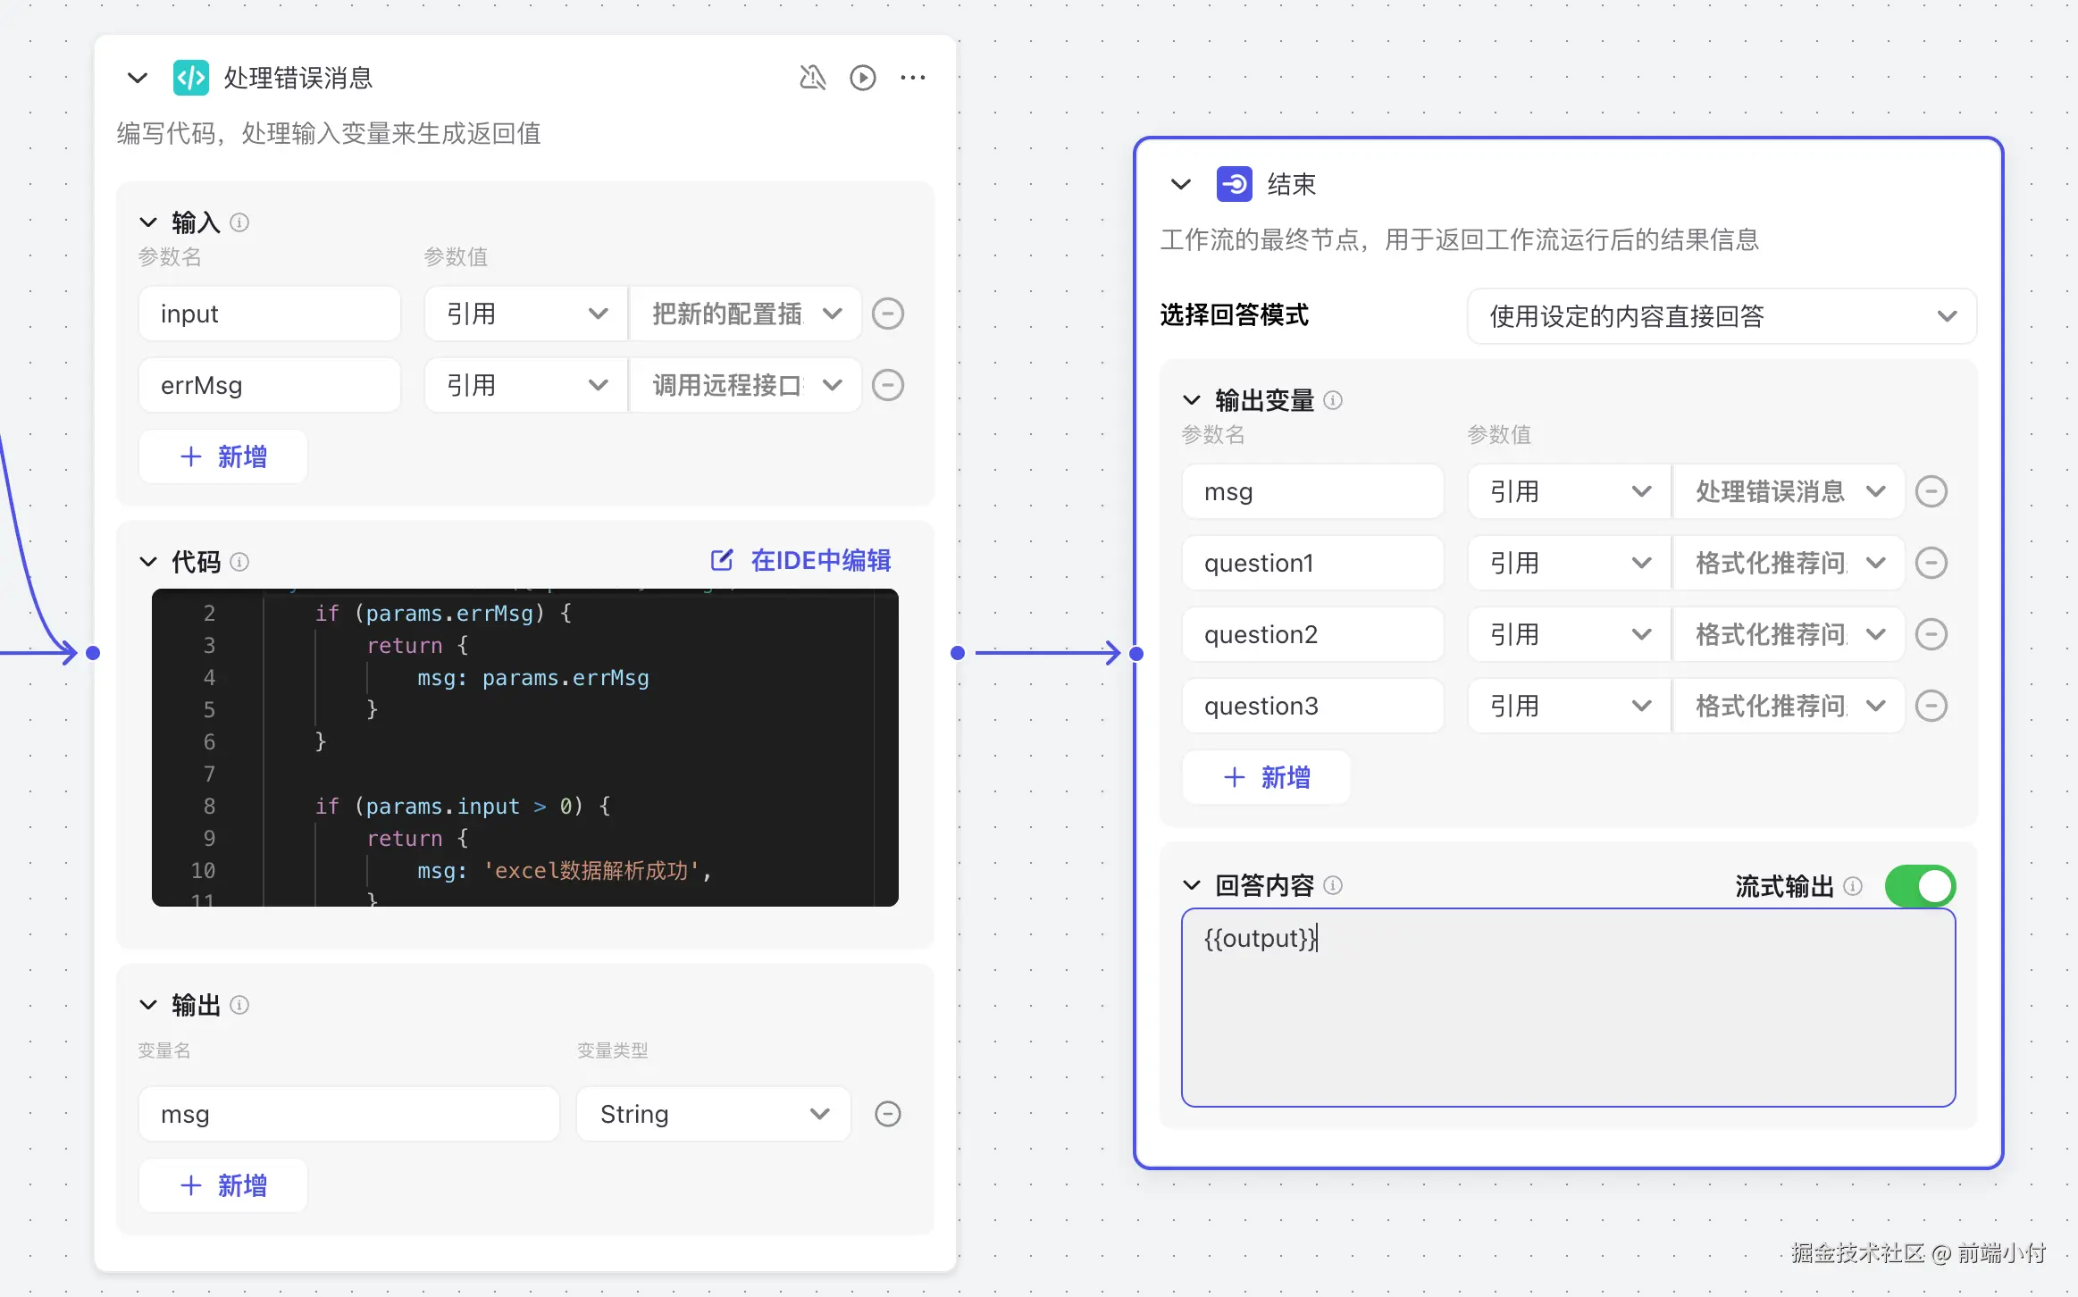Open the three-dot more menu on code node
This screenshot has width=2078, height=1297.
click(912, 78)
